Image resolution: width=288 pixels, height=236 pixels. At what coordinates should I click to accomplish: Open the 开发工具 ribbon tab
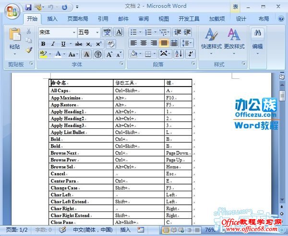pos(189,19)
